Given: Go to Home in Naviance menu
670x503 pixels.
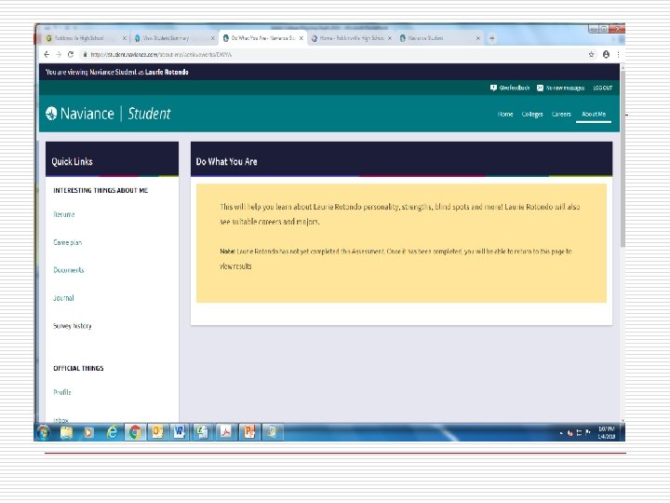Looking at the screenshot, I should (x=505, y=115).
